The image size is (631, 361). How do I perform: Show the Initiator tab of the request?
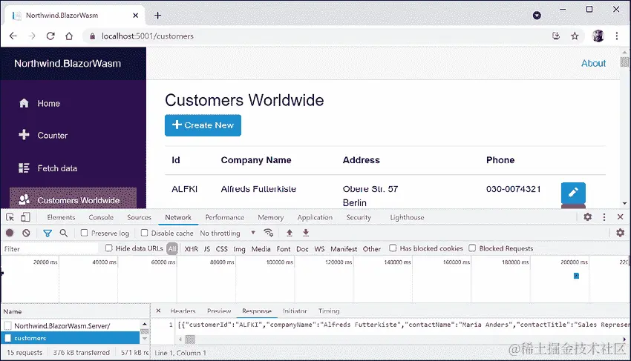pyautogui.click(x=295, y=311)
